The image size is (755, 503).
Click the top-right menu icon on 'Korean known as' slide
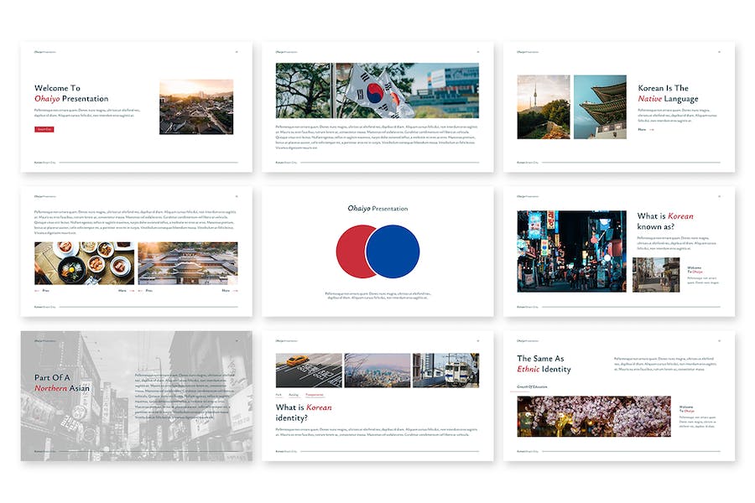719,197
